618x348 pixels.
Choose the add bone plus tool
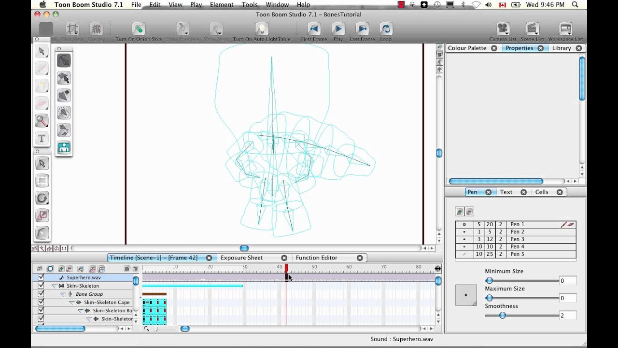(x=64, y=95)
